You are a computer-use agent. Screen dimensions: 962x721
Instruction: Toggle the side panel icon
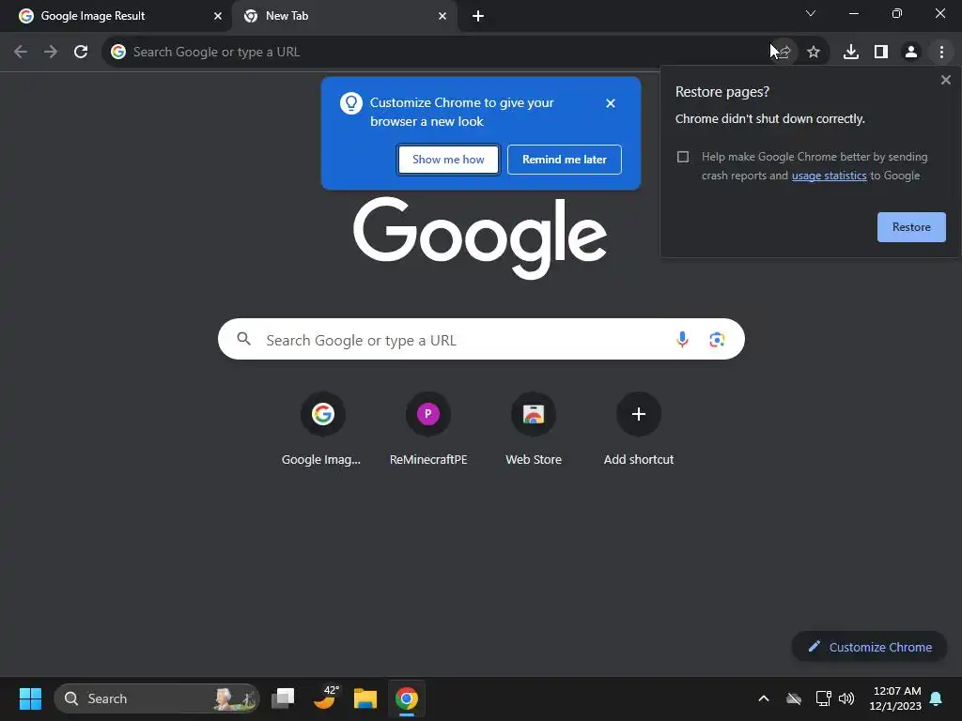(x=881, y=53)
